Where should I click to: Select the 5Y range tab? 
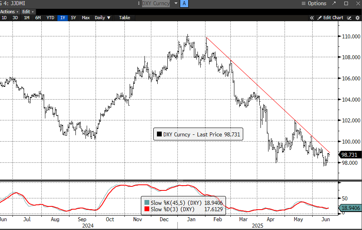coord(73,18)
